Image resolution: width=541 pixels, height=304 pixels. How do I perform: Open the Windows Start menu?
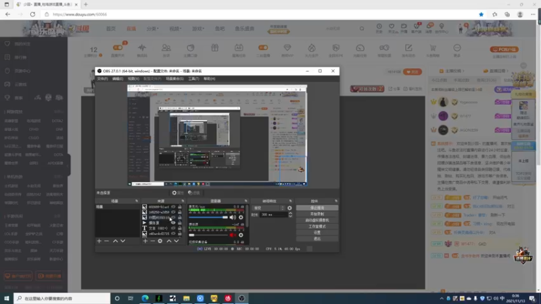click(7, 298)
